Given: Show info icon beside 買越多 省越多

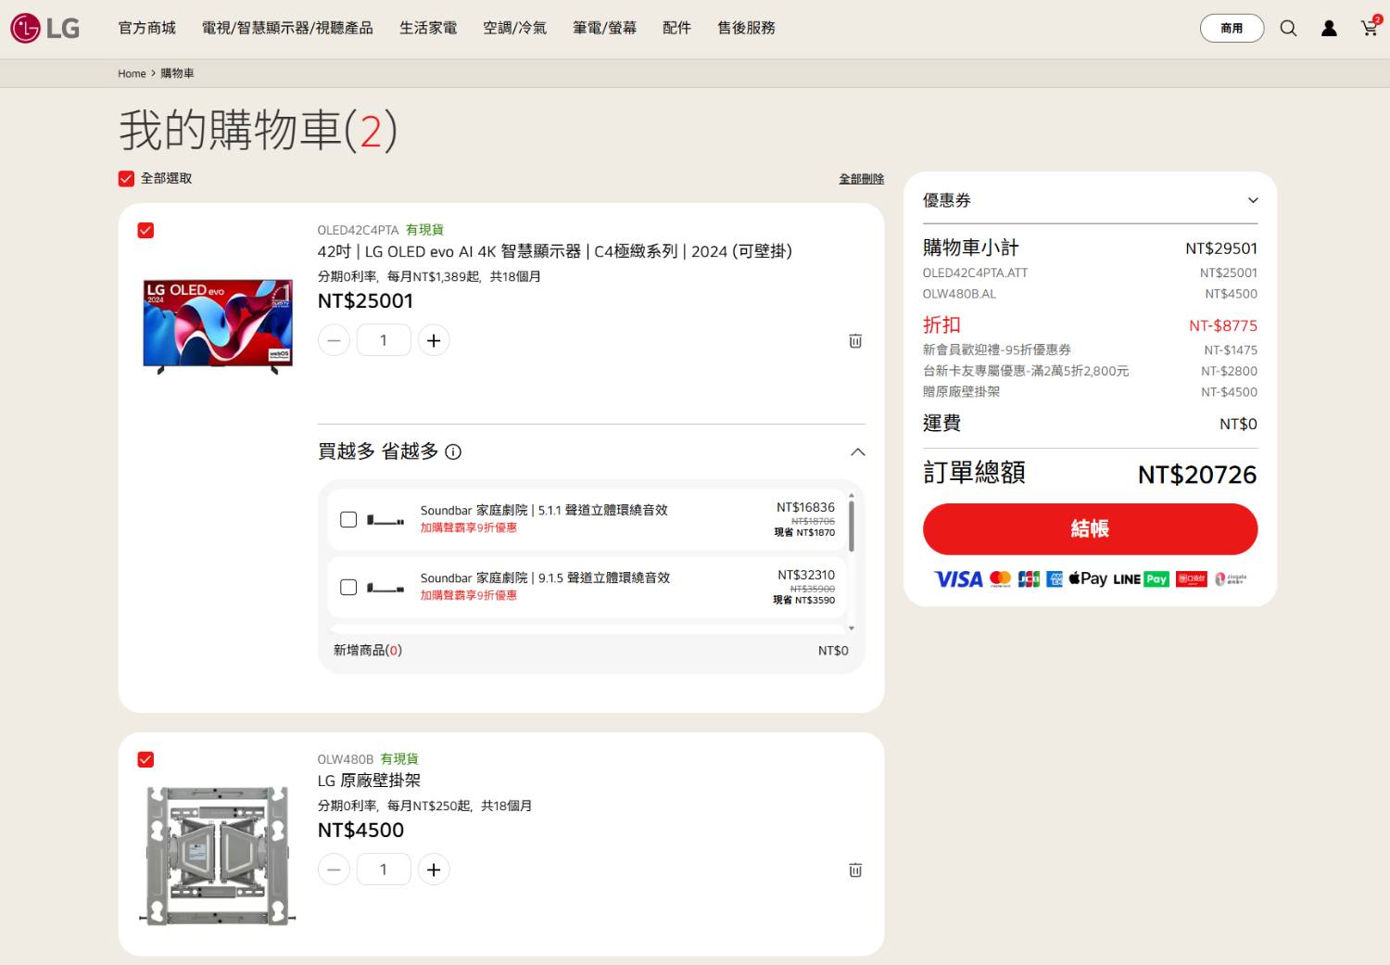Looking at the screenshot, I should point(453,451).
